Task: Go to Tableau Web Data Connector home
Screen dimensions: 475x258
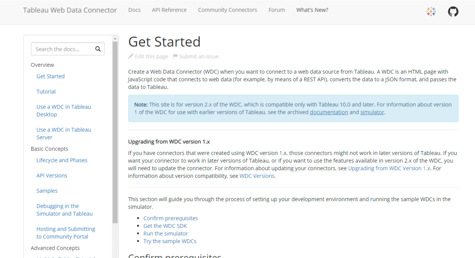Action: (x=70, y=10)
